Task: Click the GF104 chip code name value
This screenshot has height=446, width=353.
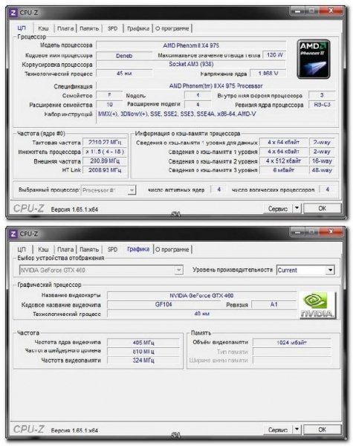Action: click(163, 305)
